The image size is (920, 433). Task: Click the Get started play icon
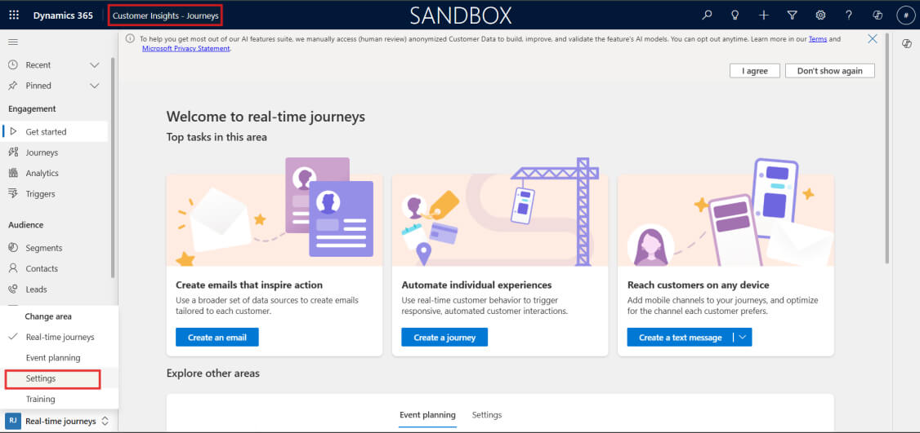click(x=13, y=131)
